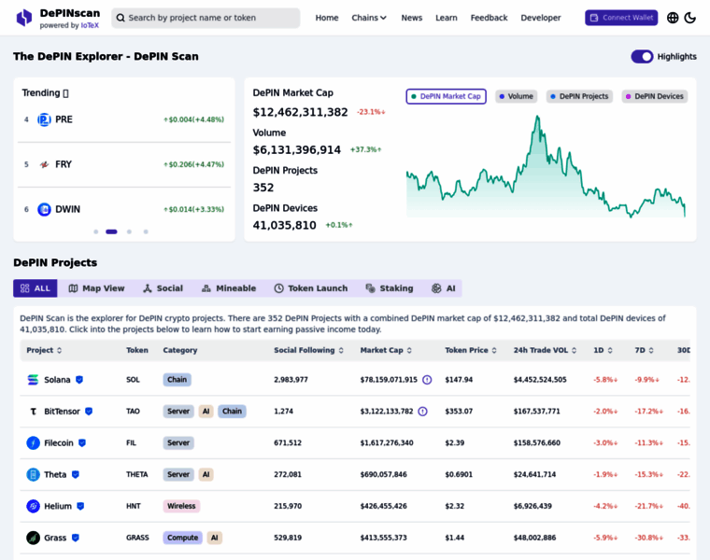Viewport: 710px width, 560px height.
Task: Click the DePINscan logo icon
Action: coord(24,18)
